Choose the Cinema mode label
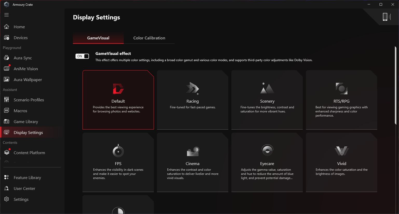Viewport: 399px width, 214px height. pyautogui.click(x=192, y=164)
